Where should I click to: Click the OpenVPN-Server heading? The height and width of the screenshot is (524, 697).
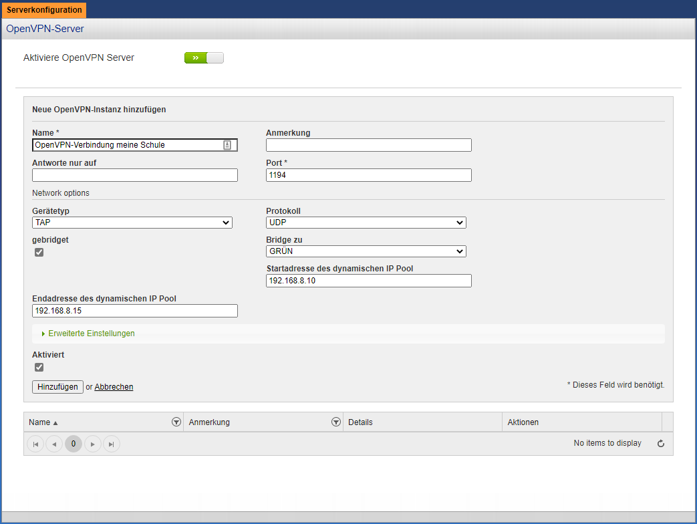coord(45,29)
